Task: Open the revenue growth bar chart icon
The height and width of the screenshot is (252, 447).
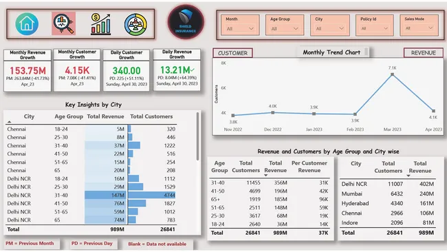Action: click(x=100, y=24)
